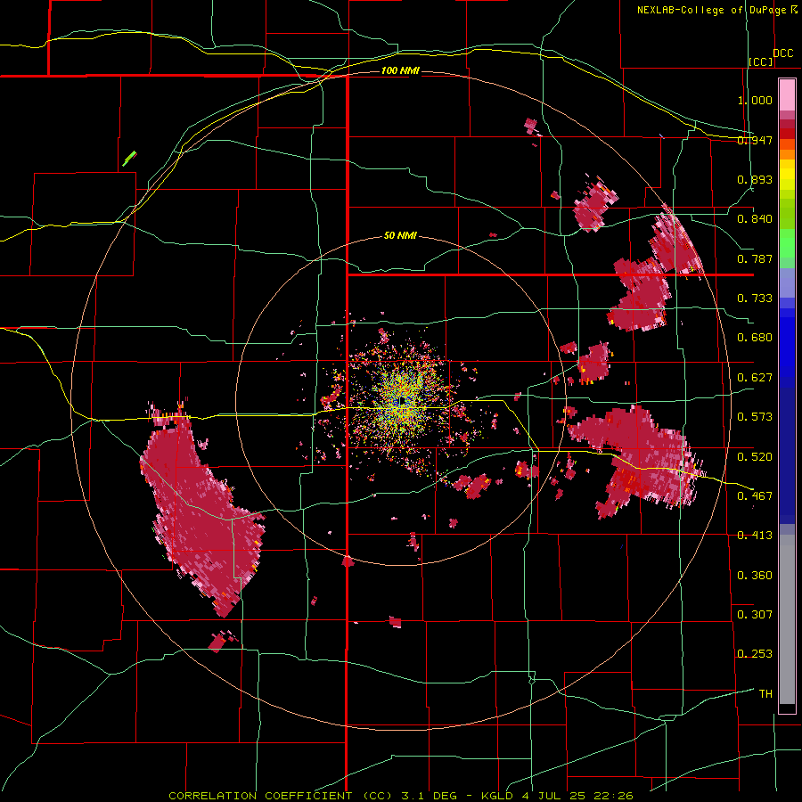Select the 0.787 scale value
The width and height of the screenshot is (802, 802).
[x=755, y=258]
